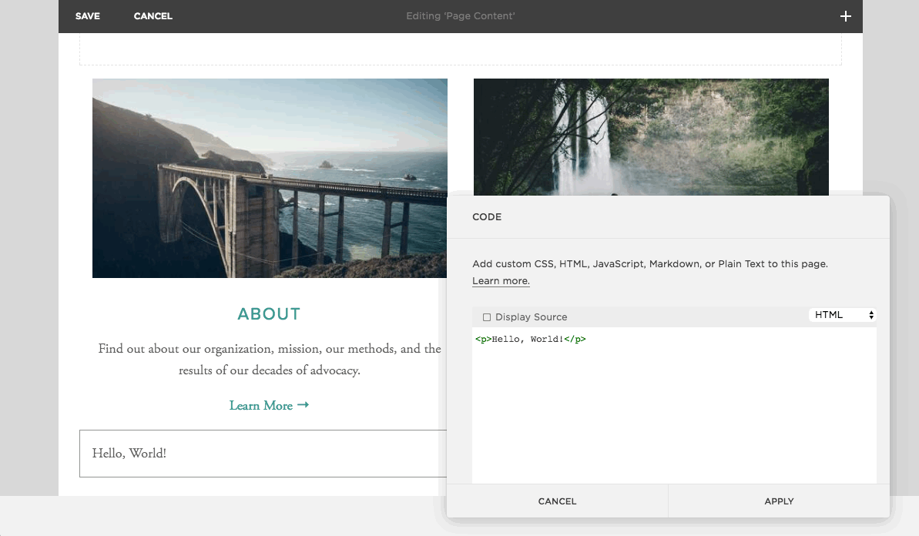This screenshot has height=536, width=919.
Task: Save the page content edits
Action: (x=87, y=16)
